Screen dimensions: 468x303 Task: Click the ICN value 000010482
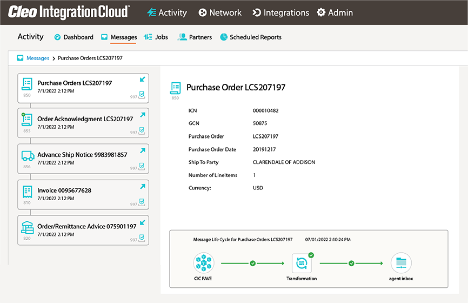coord(266,110)
